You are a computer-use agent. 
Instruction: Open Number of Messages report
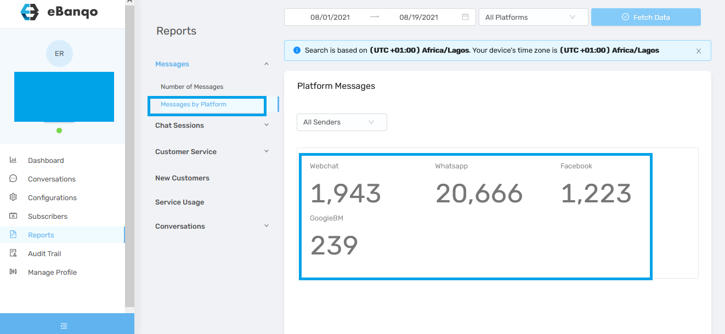[192, 87]
